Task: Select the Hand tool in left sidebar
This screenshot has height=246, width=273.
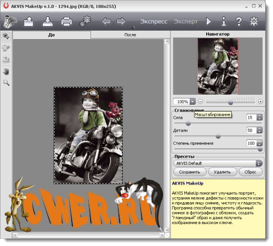Action: coord(6,72)
